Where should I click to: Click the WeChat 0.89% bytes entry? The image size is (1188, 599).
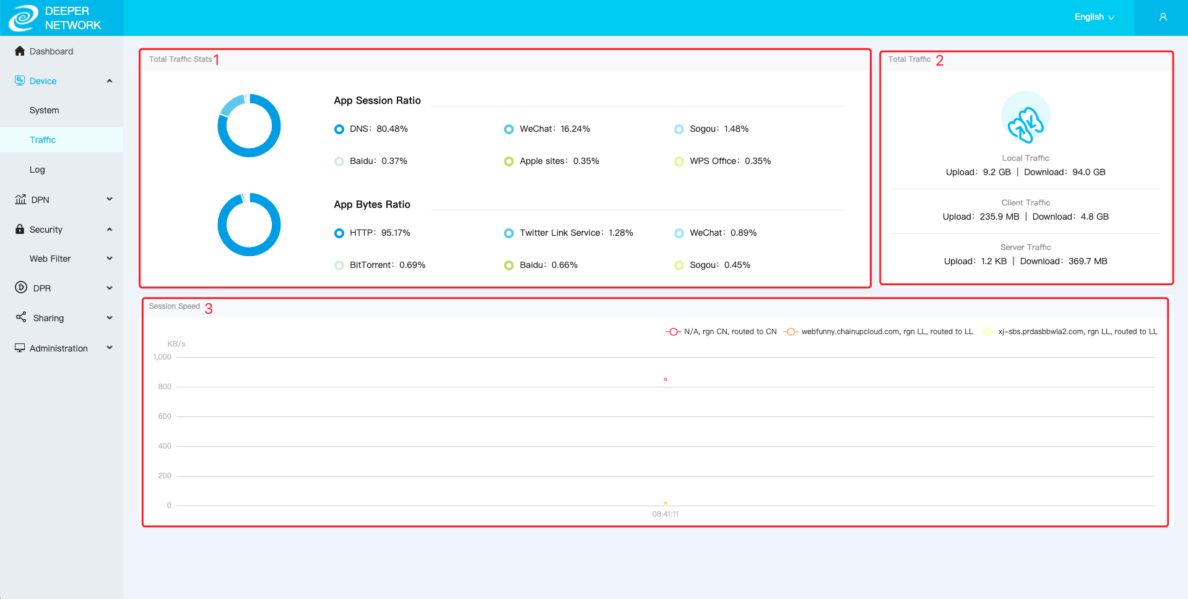tap(715, 233)
